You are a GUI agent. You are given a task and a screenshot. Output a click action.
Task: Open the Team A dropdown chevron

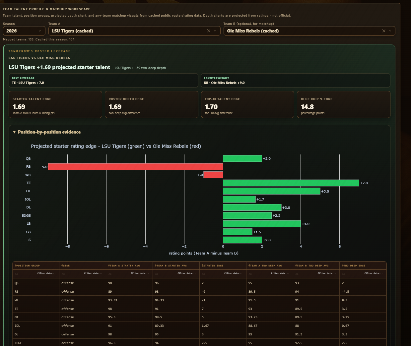(x=215, y=31)
